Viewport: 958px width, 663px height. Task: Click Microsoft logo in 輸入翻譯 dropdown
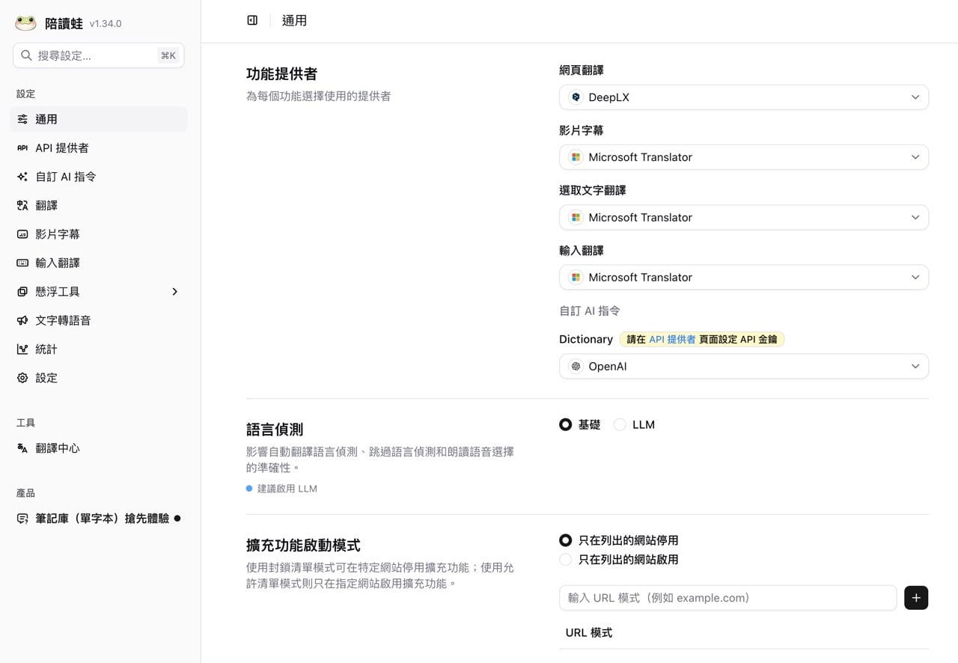click(x=576, y=277)
